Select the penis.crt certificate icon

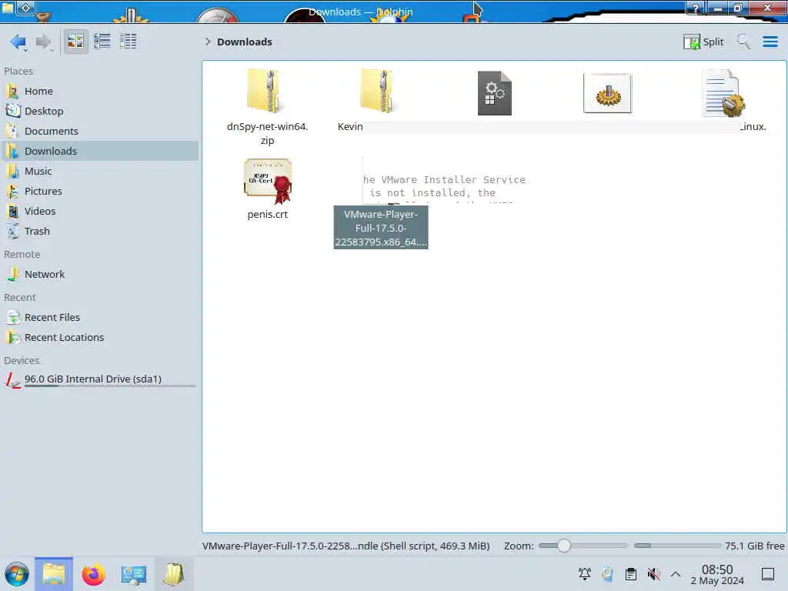point(268,181)
